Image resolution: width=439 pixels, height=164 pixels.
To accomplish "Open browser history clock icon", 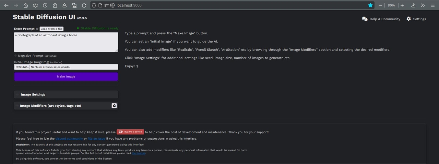I will pyautogui.click(x=45, y=5).
